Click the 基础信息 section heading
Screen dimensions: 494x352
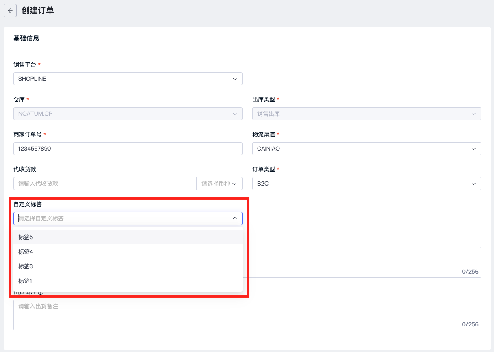[26, 39]
